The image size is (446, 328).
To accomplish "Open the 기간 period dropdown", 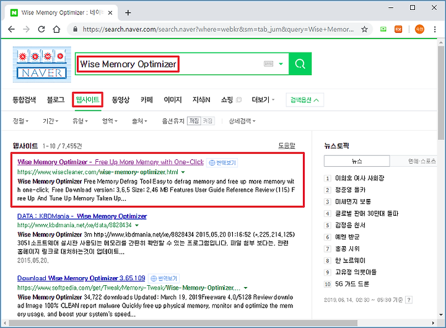I will pos(51,121).
